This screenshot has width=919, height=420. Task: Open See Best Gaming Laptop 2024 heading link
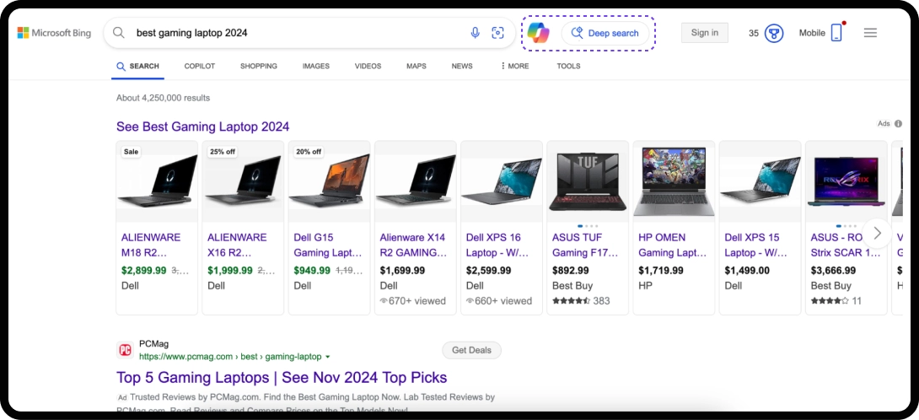tap(203, 127)
